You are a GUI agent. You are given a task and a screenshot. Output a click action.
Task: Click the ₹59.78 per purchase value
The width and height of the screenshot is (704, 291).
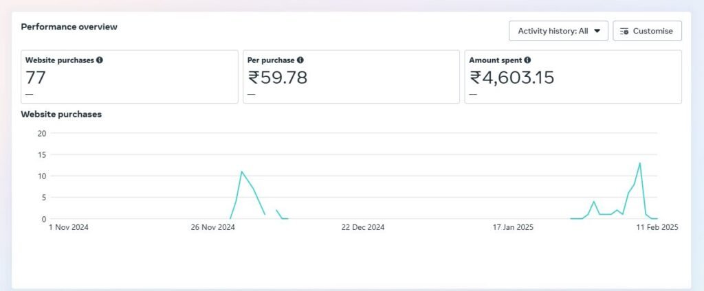coord(277,78)
